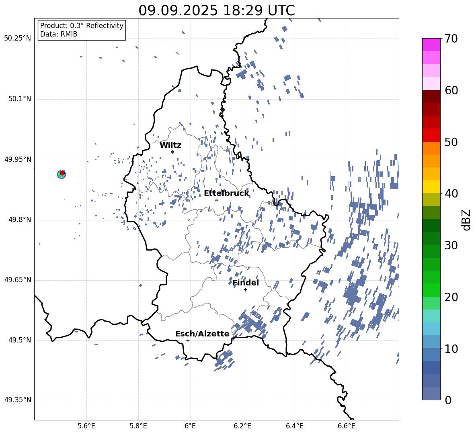Click the orange colorbar segment just below 50
Screen dimensions: 476x434
click(431, 148)
